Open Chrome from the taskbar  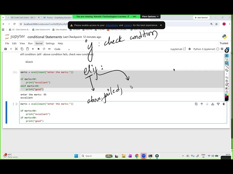click(137, 156)
